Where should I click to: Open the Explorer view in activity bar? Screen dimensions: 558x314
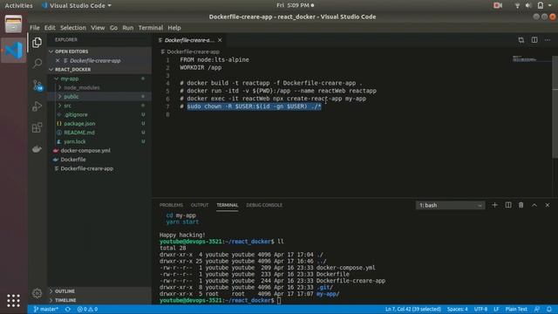(37, 43)
